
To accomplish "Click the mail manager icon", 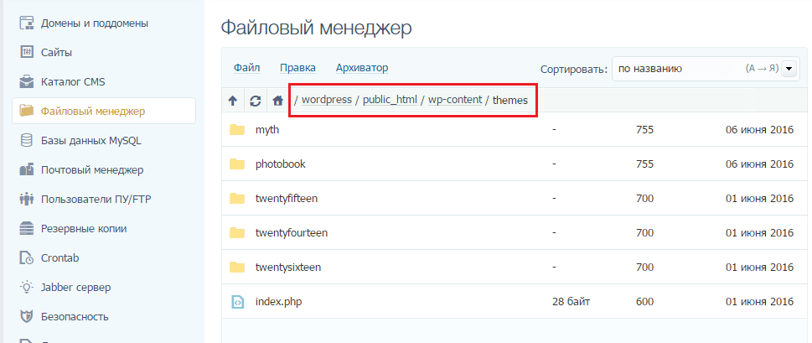I will click(27, 169).
